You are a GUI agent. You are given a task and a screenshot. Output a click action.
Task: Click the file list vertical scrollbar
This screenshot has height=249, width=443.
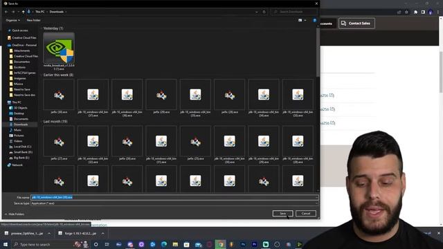[318, 53]
